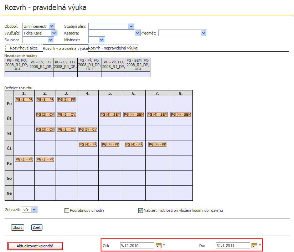Screen dimensions: 294x252
Task: Select PG (4) - SEM in Tuesday period 8
Action: coord(181,114)
